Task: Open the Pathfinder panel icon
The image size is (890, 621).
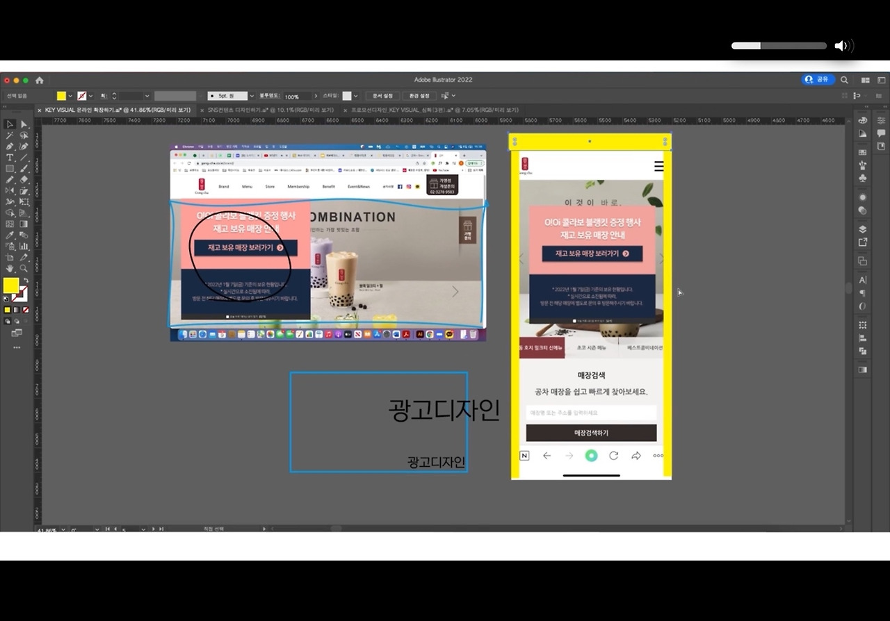Action: 863,351
